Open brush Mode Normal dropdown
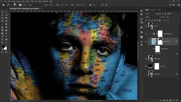The width and height of the screenshot is (181, 102). tap(35, 5)
